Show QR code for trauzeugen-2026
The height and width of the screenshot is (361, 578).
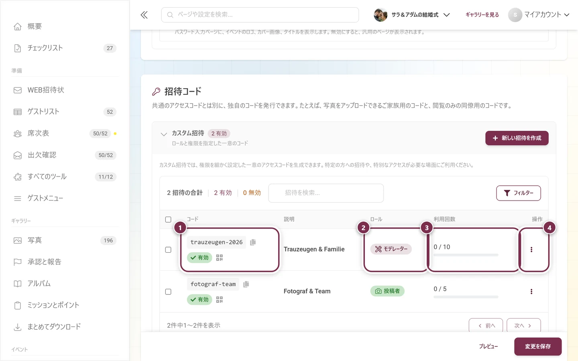[x=219, y=258]
